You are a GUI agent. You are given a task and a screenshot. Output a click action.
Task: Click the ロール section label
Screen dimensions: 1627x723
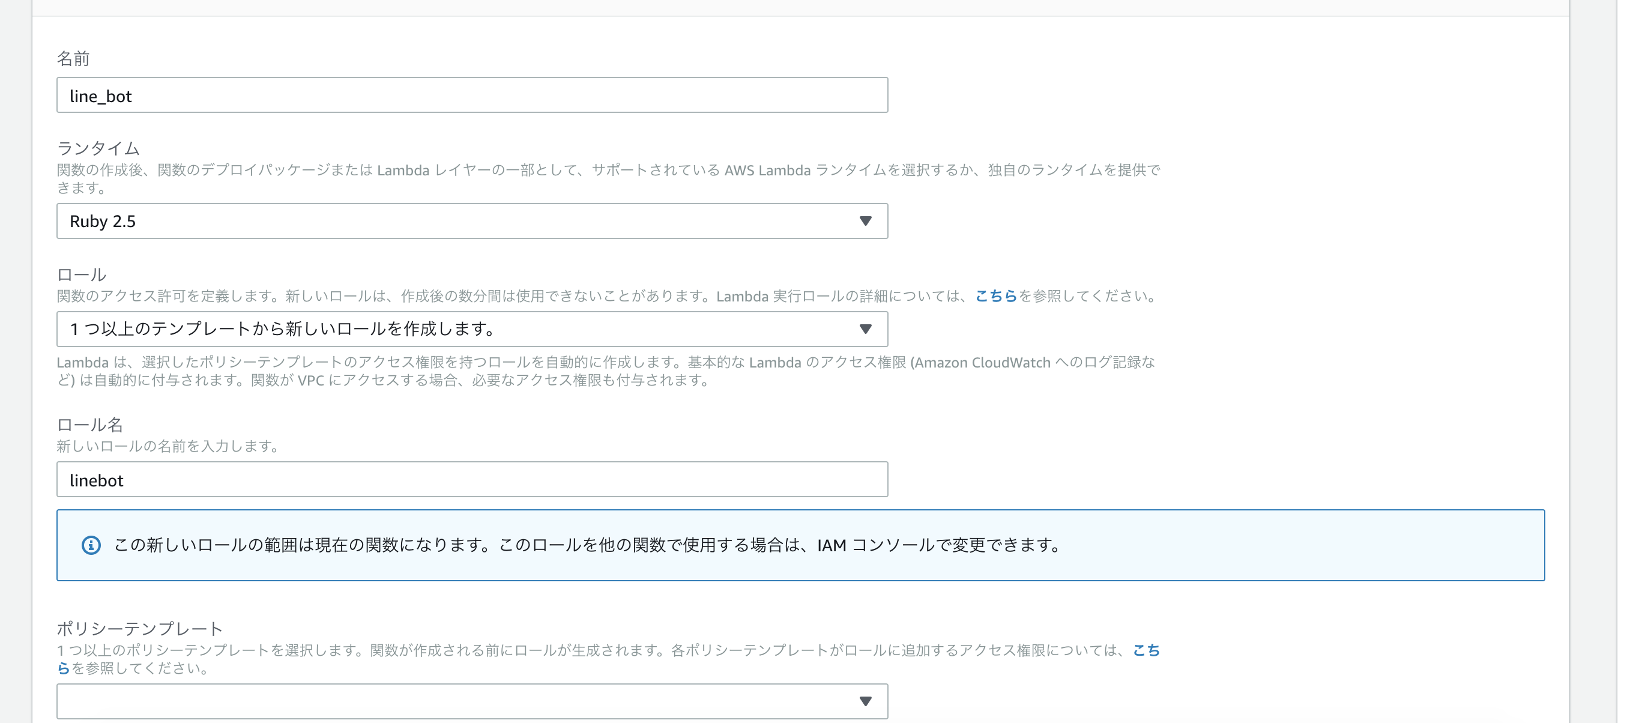pos(82,275)
